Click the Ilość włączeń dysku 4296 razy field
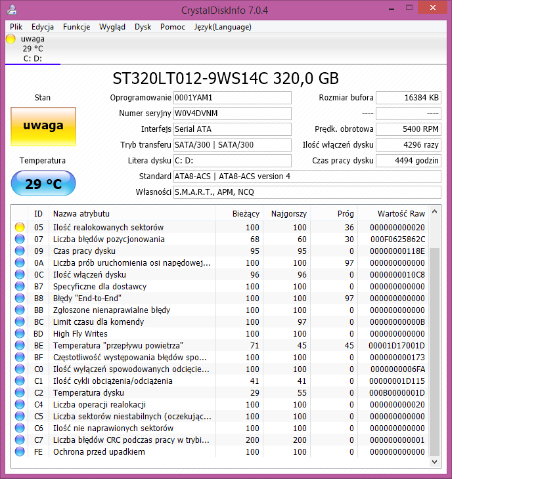 click(409, 145)
